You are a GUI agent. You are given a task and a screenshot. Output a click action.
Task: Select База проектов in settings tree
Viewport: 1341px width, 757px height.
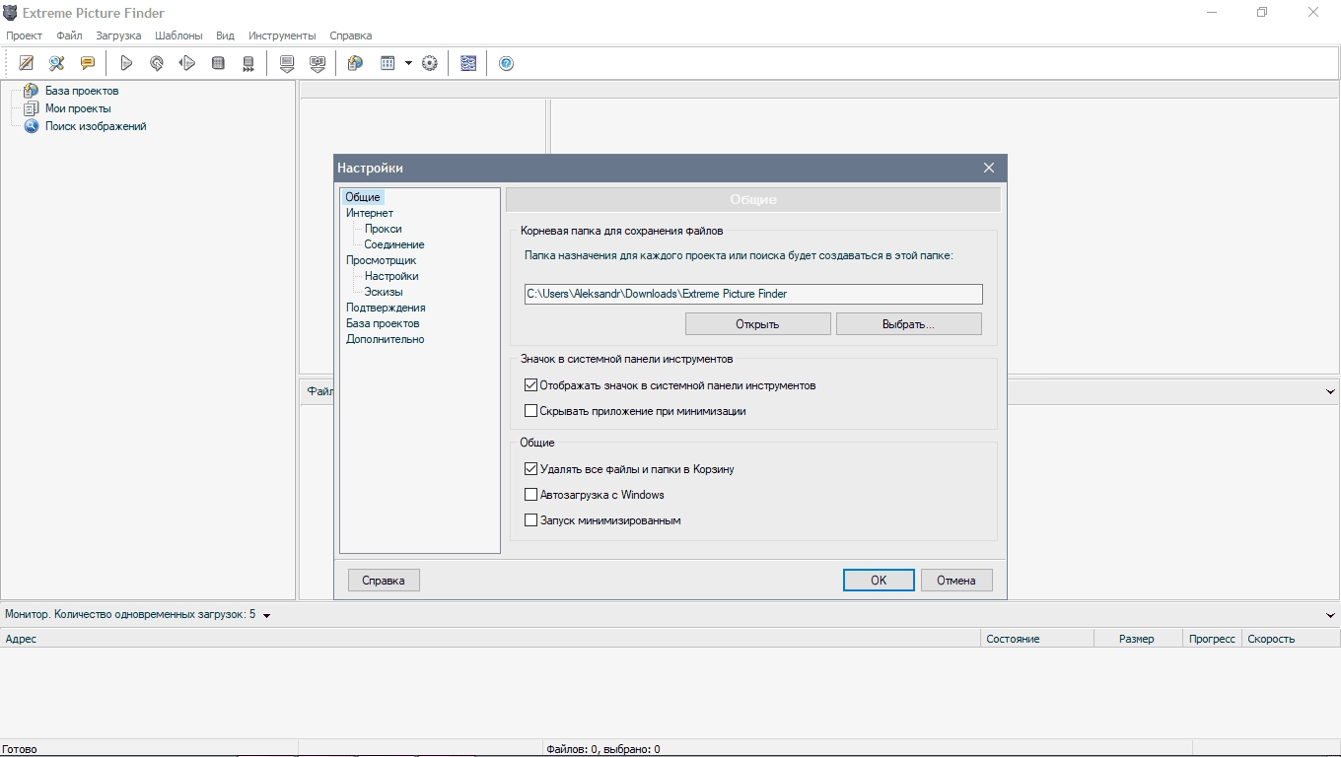383,323
